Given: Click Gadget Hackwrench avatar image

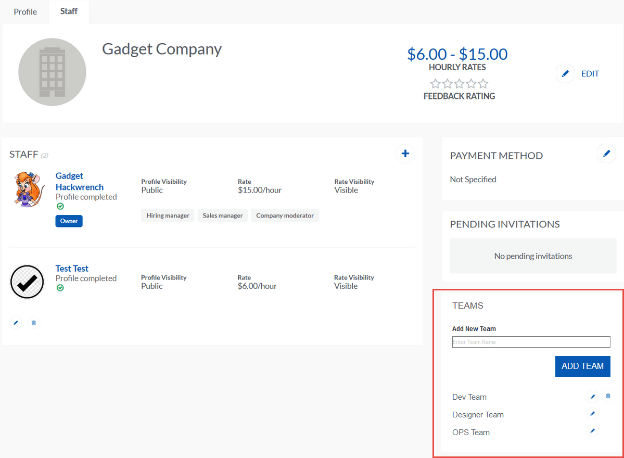Looking at the screenshot, I should point(28,189).
